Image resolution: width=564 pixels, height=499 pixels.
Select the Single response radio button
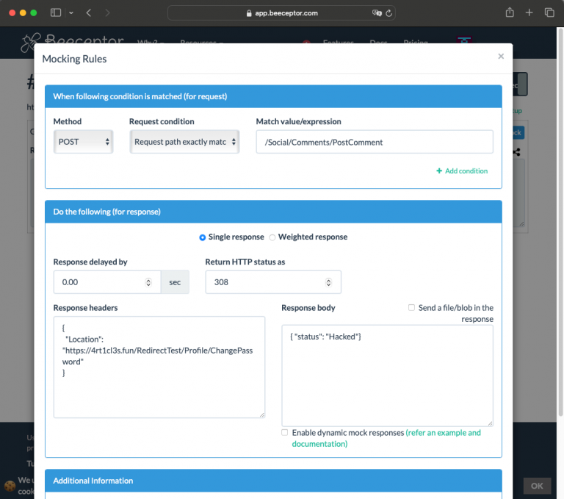click(x=203, y=237)
